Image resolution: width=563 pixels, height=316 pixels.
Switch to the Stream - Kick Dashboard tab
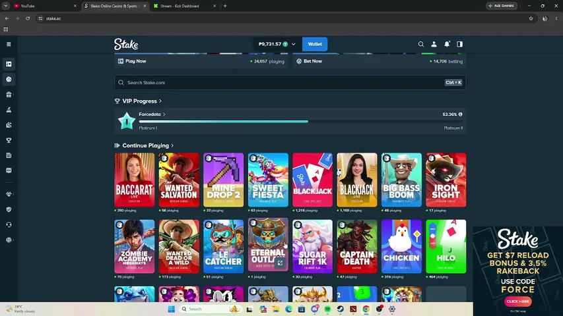(185, 6)
